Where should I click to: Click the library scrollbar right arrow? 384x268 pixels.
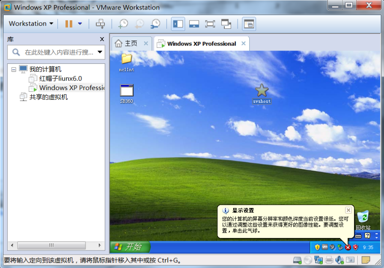[x=100, y=245]
